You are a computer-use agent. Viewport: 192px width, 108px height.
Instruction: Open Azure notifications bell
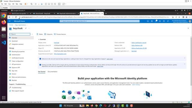click(x=156, y=21)
